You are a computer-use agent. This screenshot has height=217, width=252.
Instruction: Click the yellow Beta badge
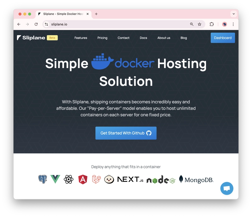(x=52, y=38)
